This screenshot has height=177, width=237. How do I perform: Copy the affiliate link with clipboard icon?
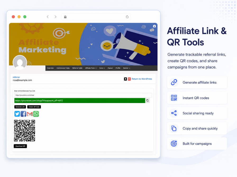[148, 101]
